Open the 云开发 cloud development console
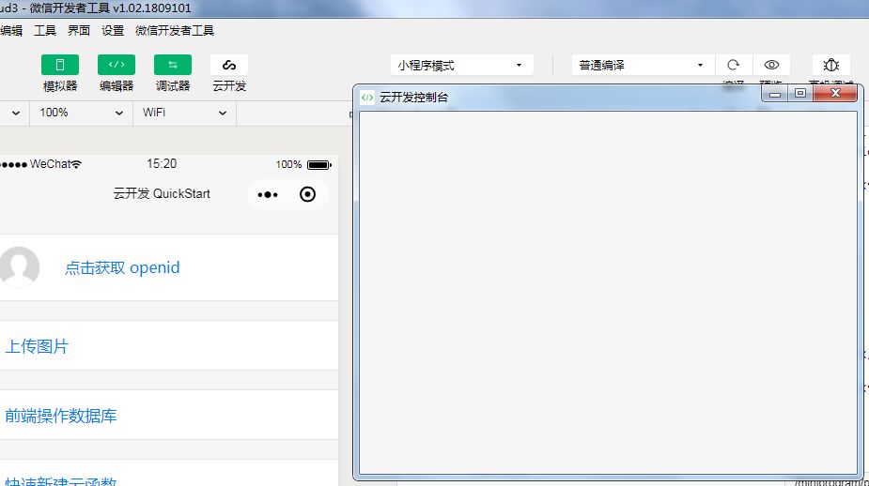The height and width of the screenshot is (486, 869). click(x=229, y=65)
